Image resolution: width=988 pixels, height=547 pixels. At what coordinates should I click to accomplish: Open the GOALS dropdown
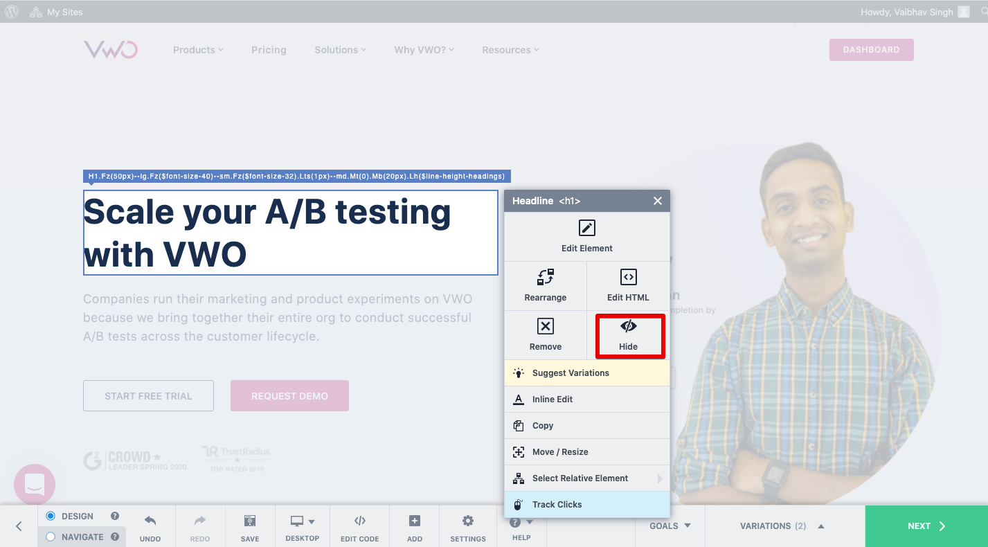[x=670, y=526]
